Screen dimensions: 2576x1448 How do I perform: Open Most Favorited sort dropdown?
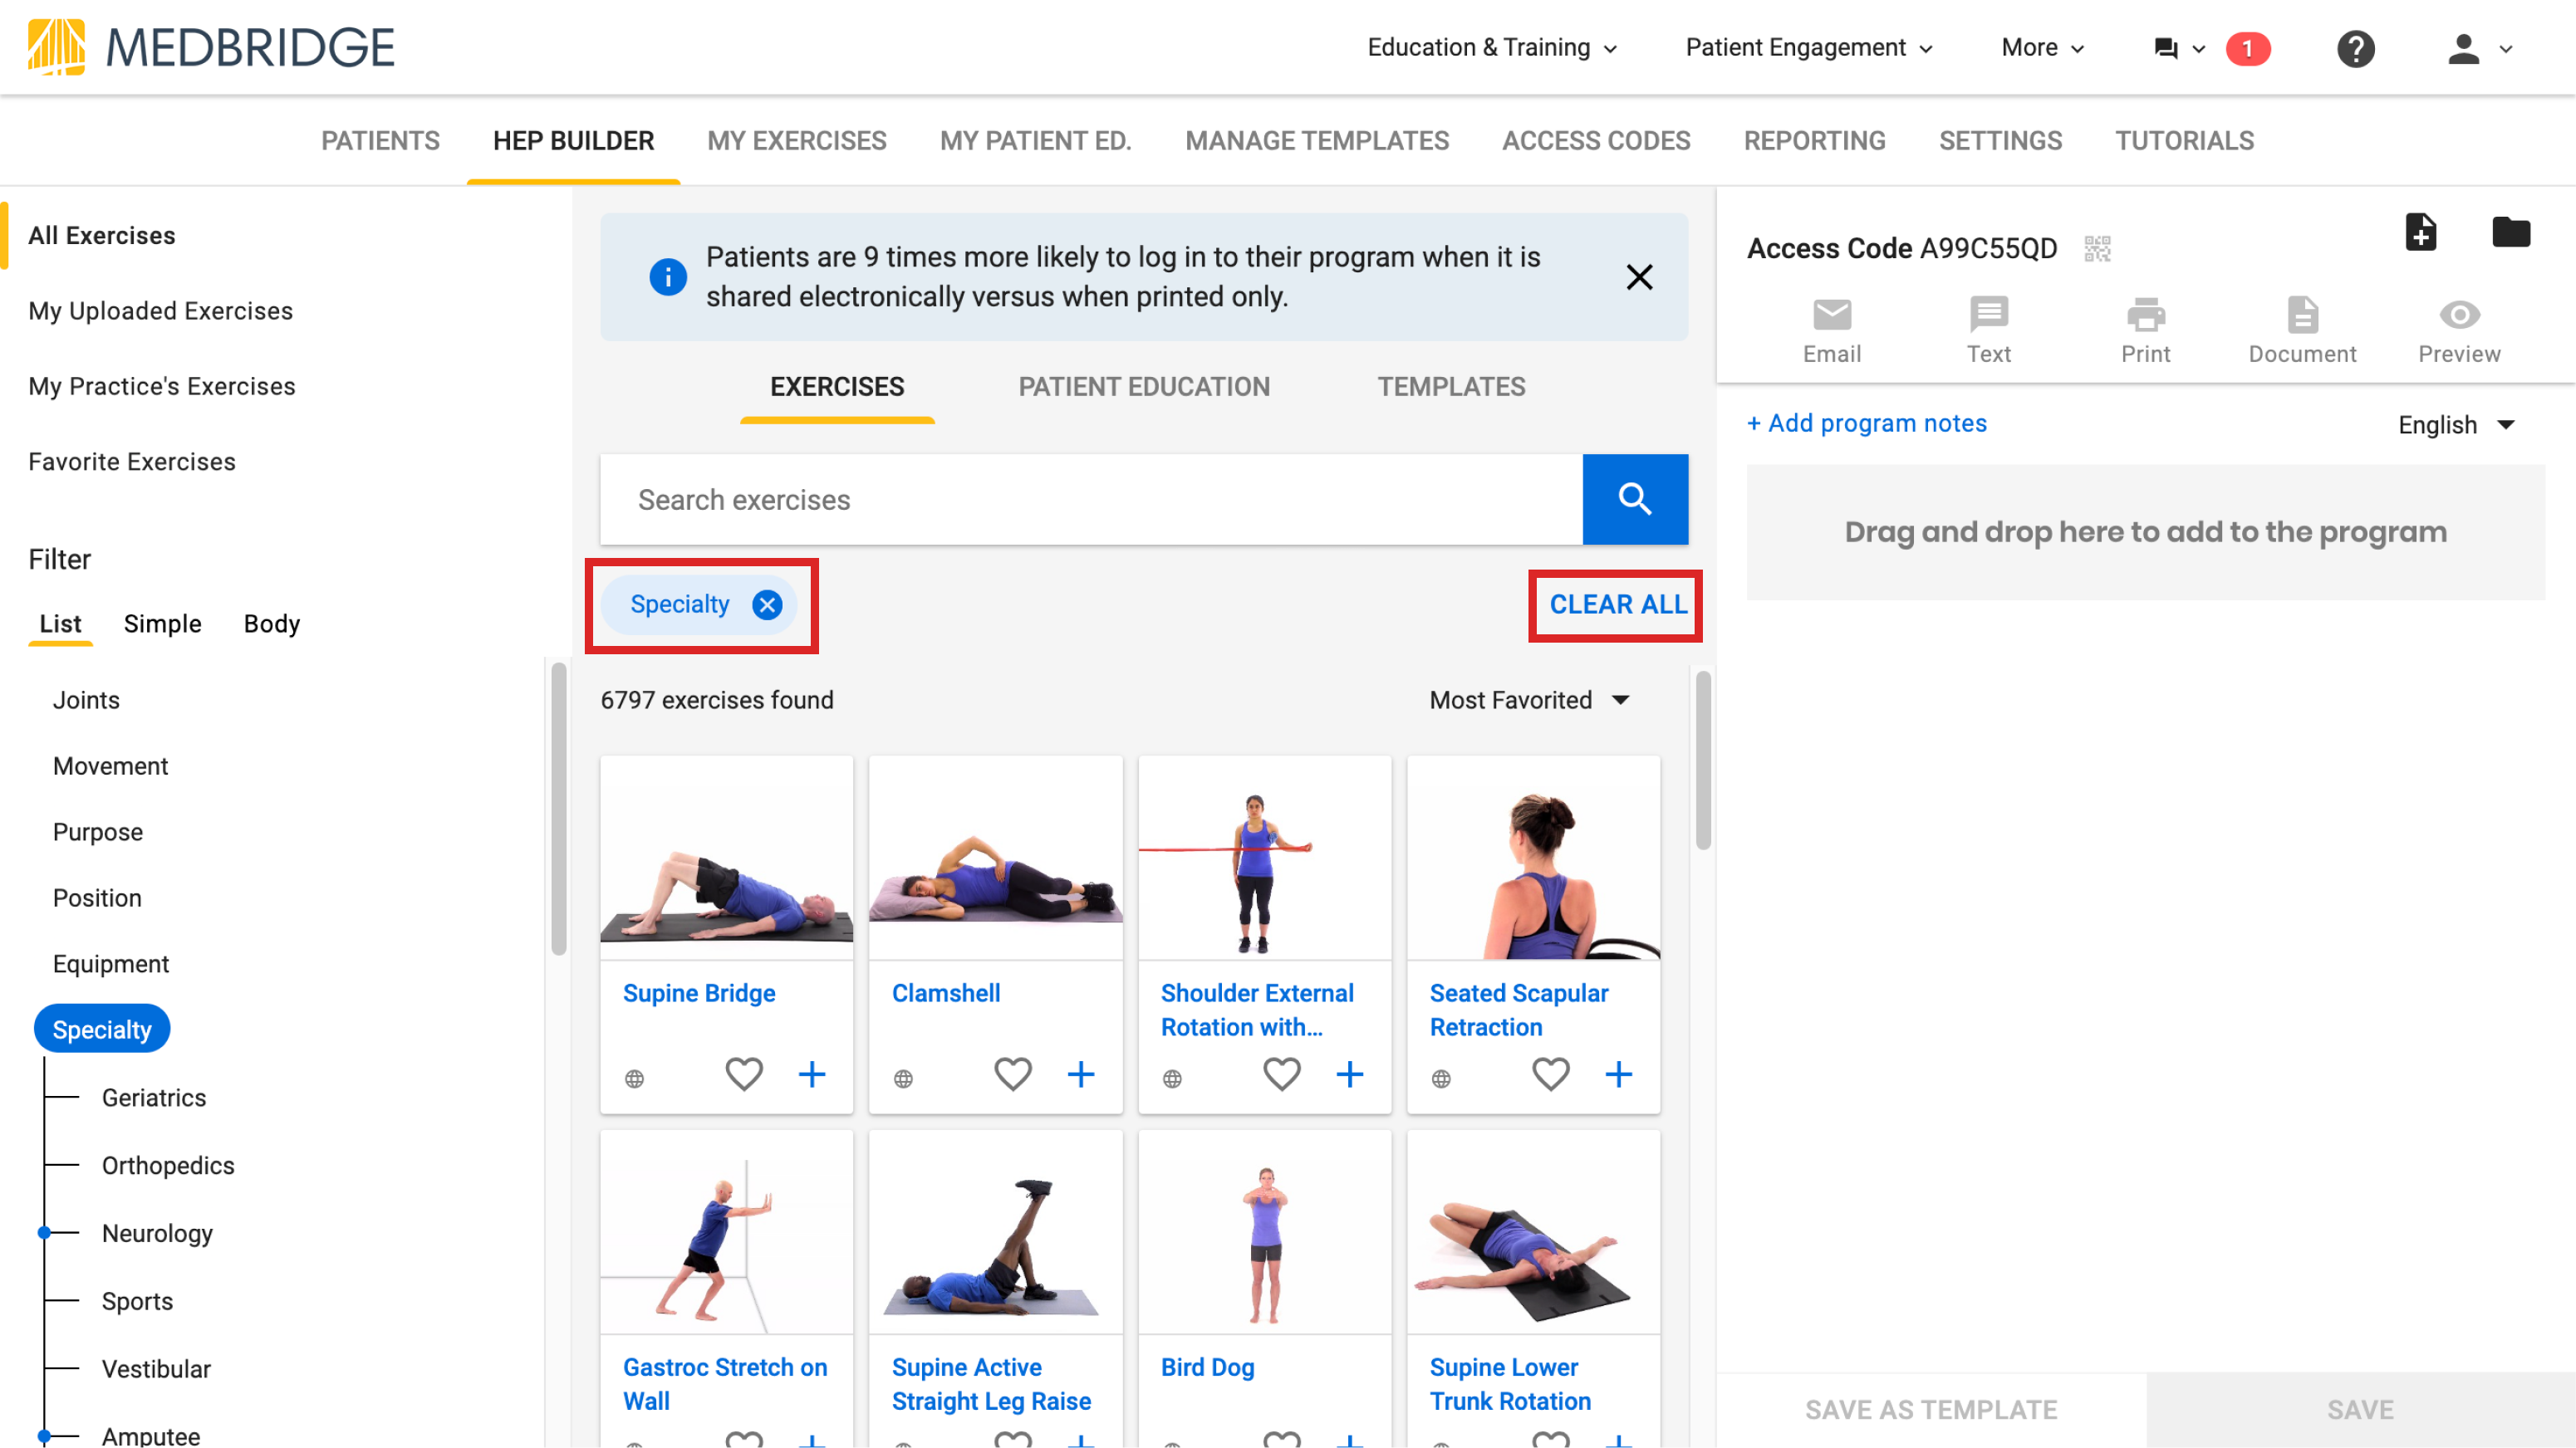tap(1529, 701)
